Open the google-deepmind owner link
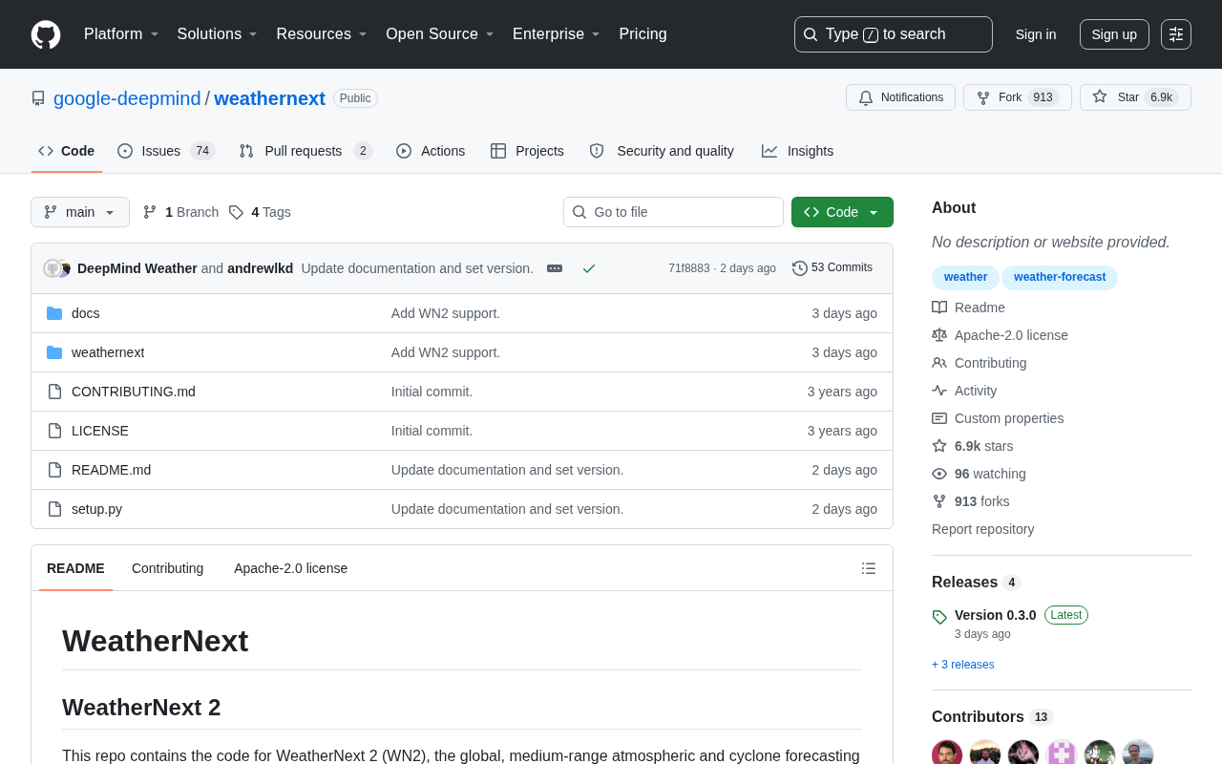This screenshot has height=764, width=1222. coord(127,98)
